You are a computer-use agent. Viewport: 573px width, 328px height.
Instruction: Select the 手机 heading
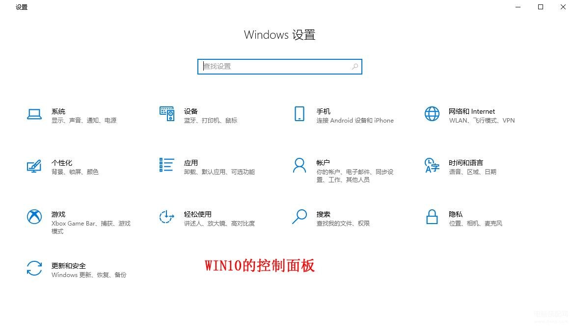pos(324,111)
